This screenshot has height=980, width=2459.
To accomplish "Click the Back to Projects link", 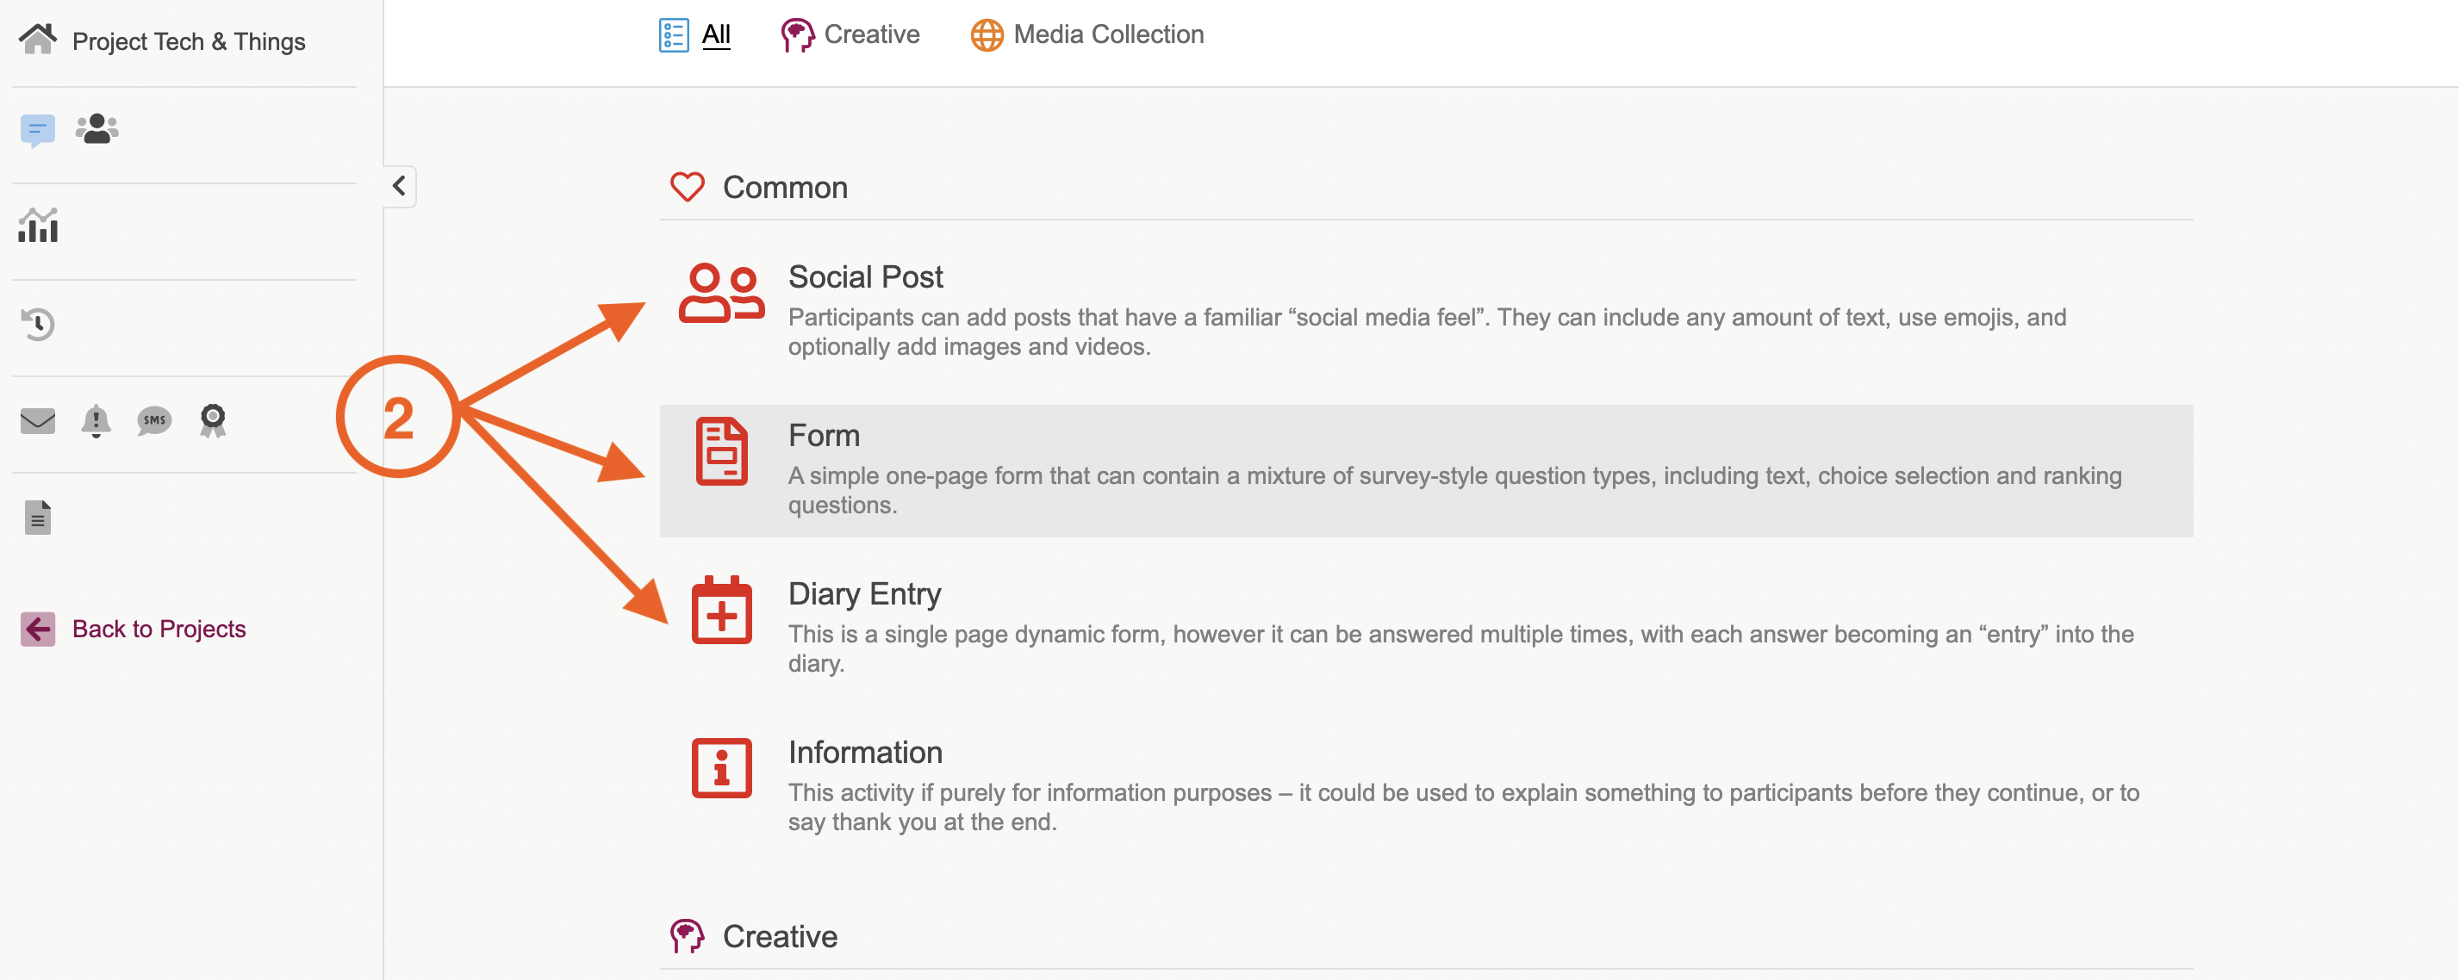I will 159,629.
